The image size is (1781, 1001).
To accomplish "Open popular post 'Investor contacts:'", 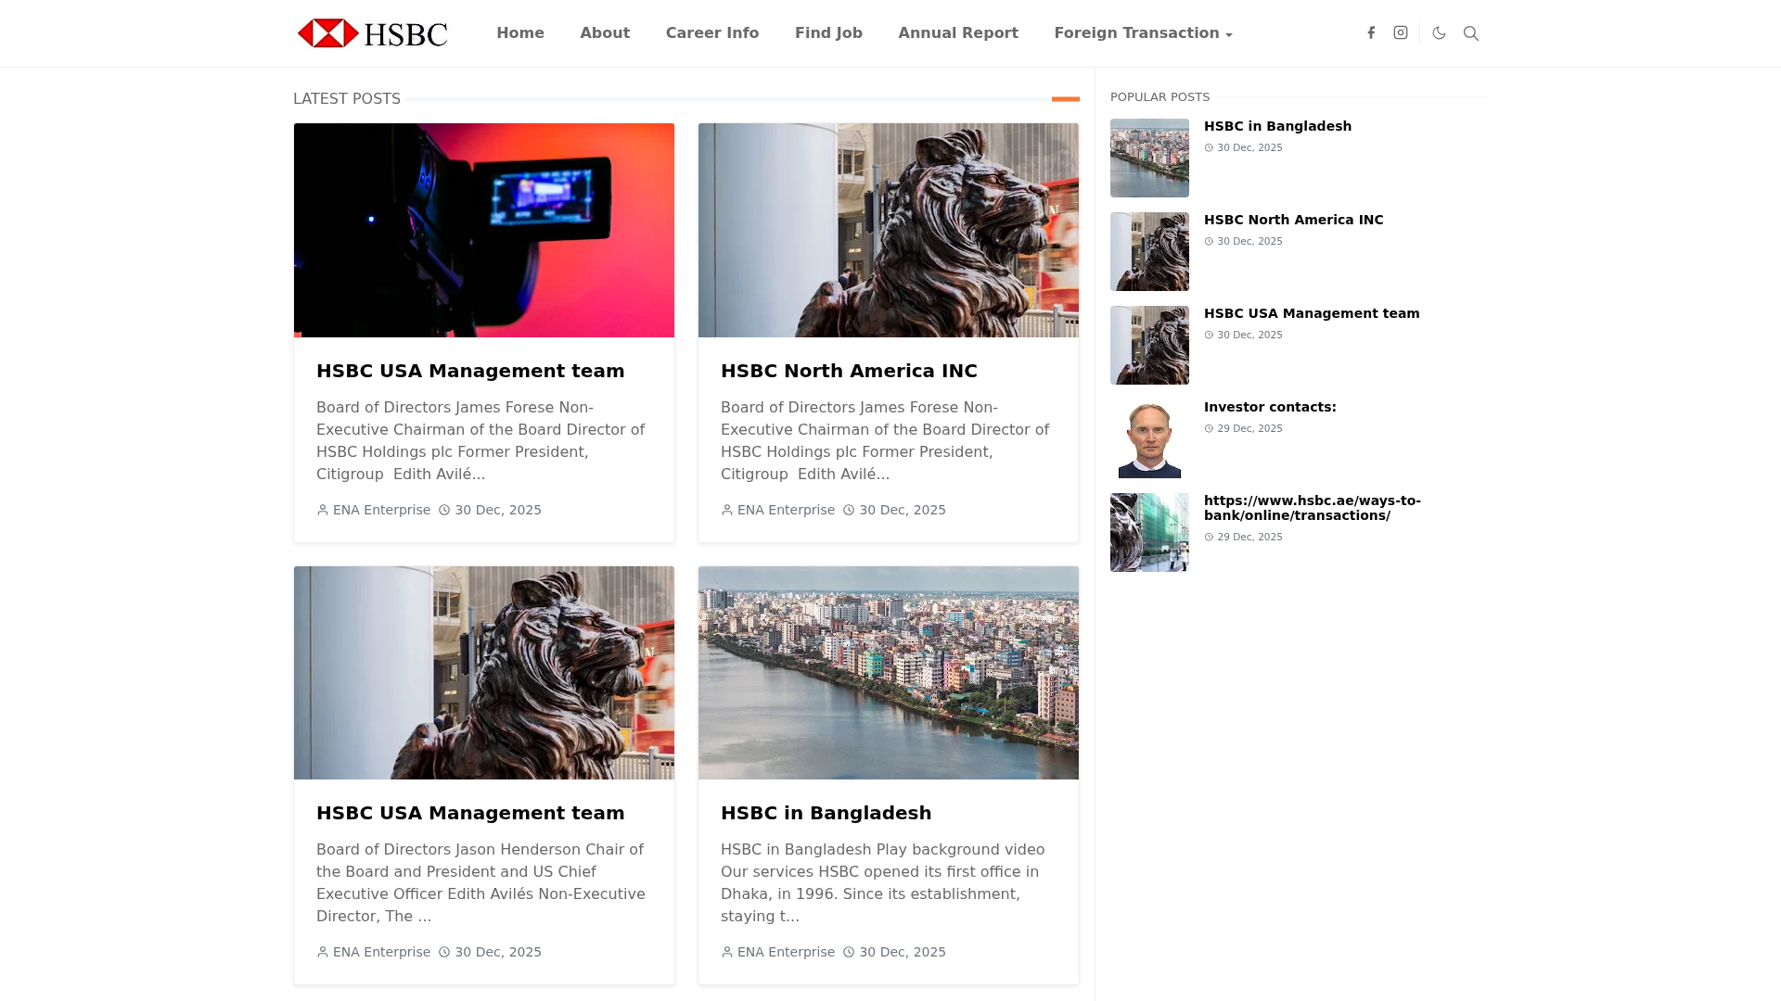I will [1270, 407].
